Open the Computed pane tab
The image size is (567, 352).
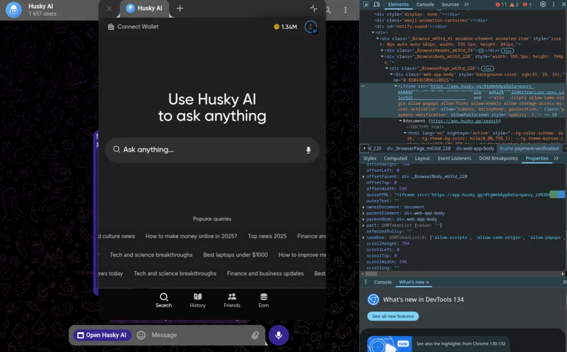tap(395, 158)
